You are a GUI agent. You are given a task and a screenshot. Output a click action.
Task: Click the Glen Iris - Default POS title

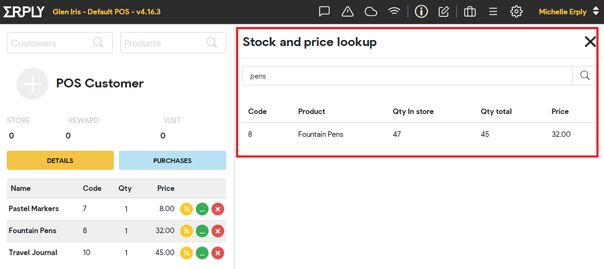click(x=106, y=12)
